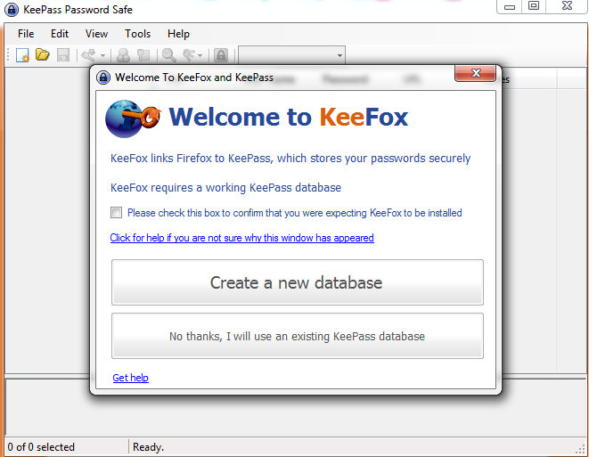Click the KeePass lock icon in dialog title

point(103,78)
